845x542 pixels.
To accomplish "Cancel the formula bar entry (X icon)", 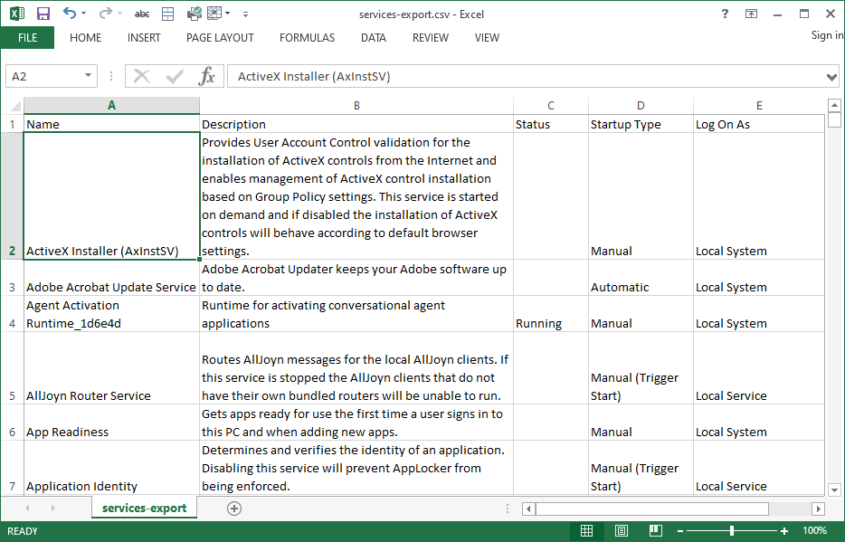I will [142, 77].
